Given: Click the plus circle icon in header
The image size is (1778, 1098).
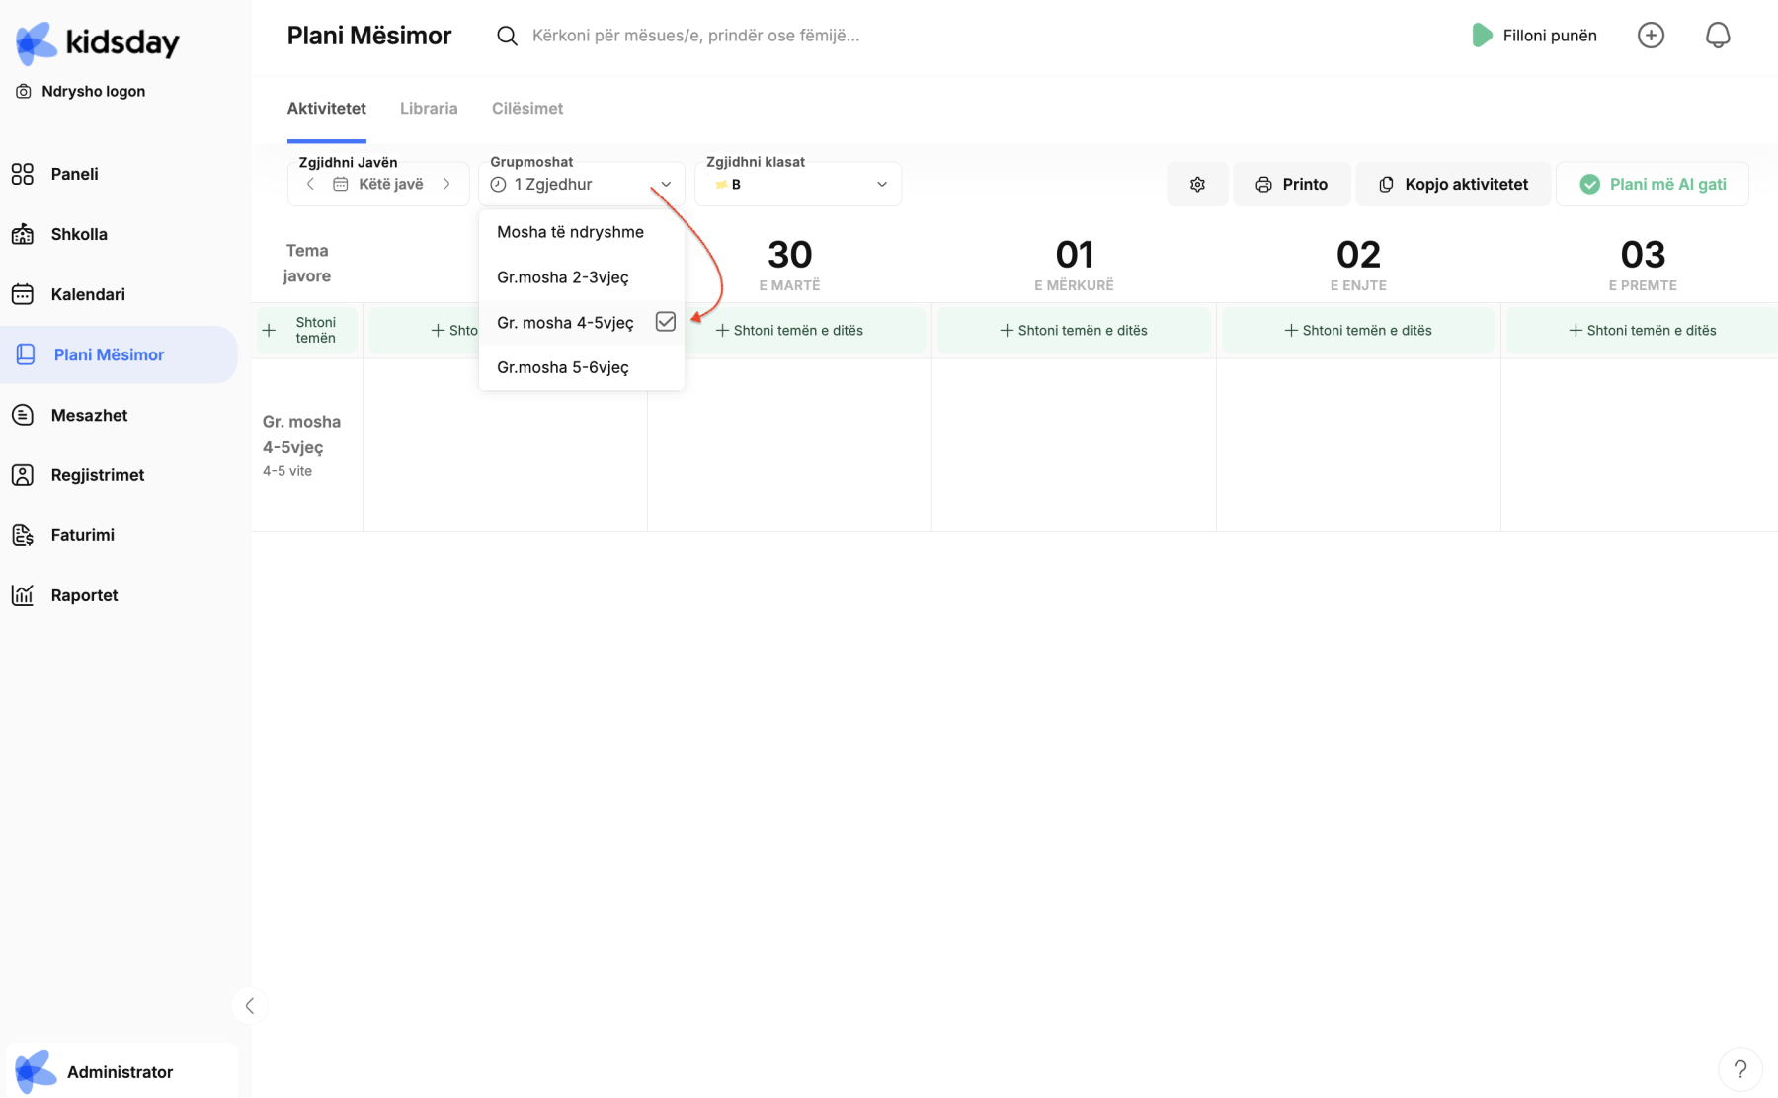Looking at the screenshot, I should pos(1651,36).
